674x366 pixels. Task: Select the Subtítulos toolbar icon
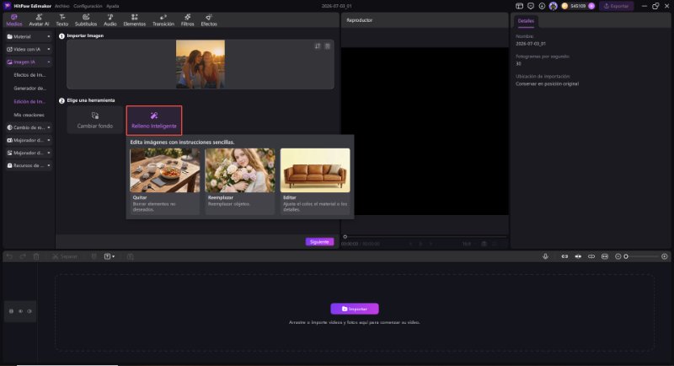86,19
